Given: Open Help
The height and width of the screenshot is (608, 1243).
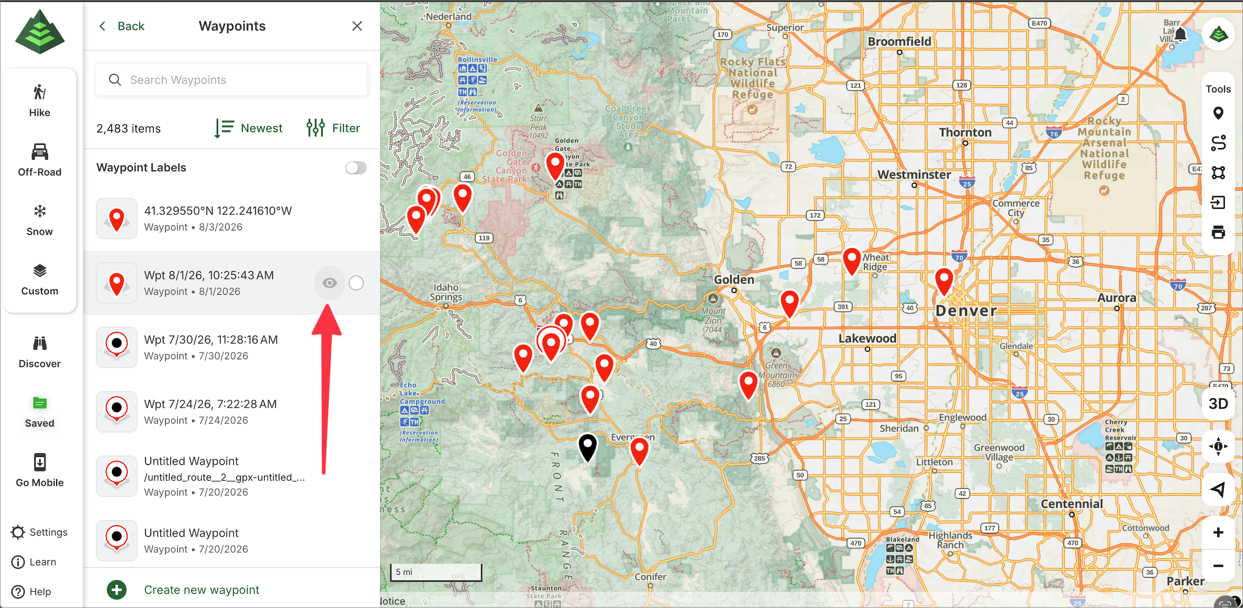Looking at the screenshot, I should click(31, 591).
